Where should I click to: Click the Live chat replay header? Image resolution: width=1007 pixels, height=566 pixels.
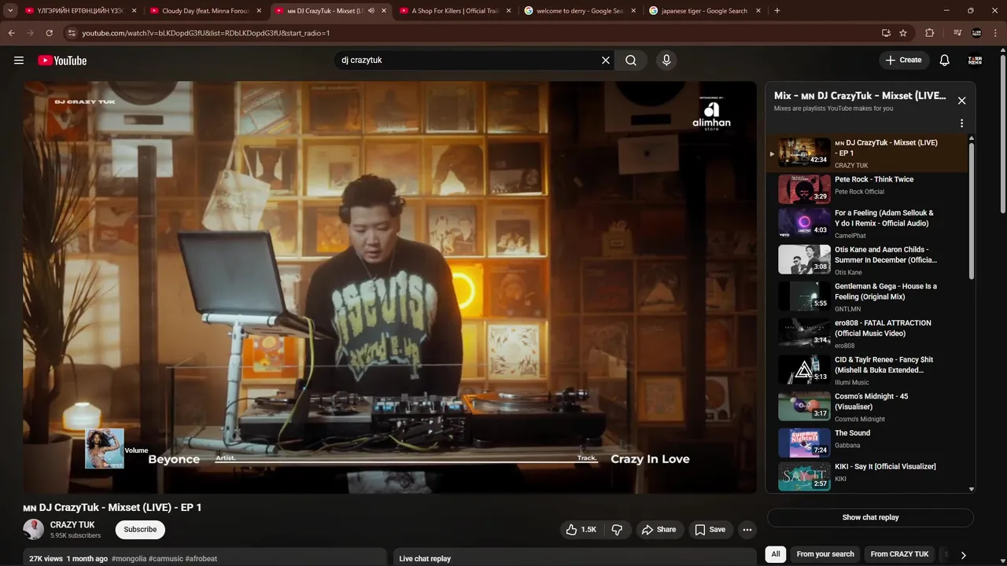[x=425, y=559]
